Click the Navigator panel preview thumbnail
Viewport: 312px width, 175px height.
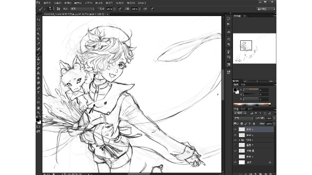click(254, 49)
